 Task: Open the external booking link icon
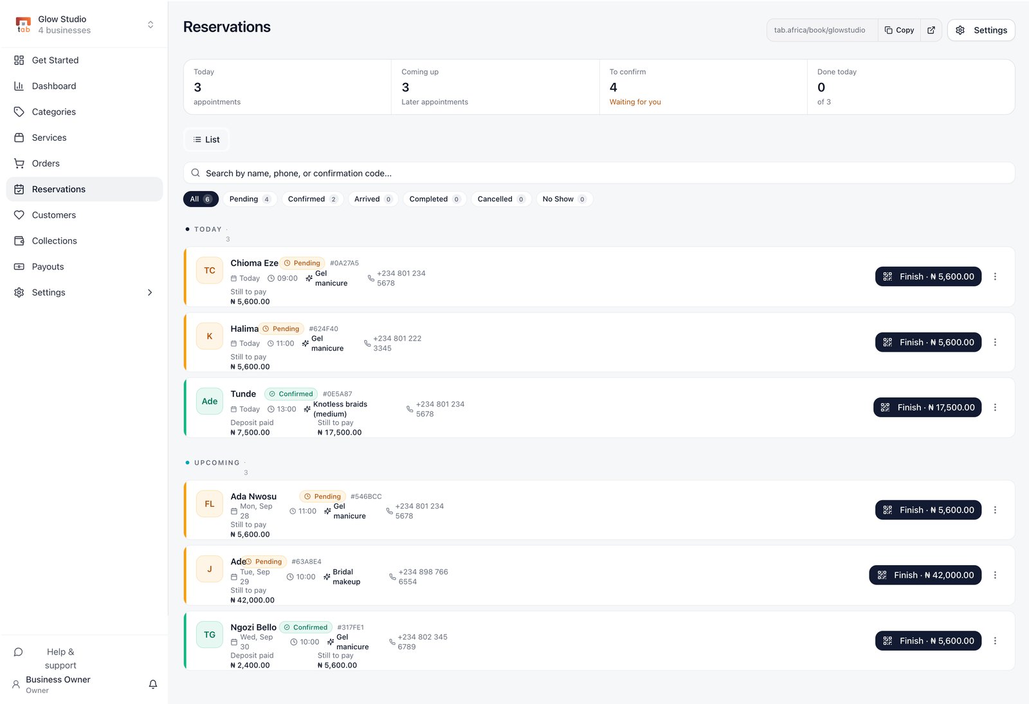tap(931, 30)
